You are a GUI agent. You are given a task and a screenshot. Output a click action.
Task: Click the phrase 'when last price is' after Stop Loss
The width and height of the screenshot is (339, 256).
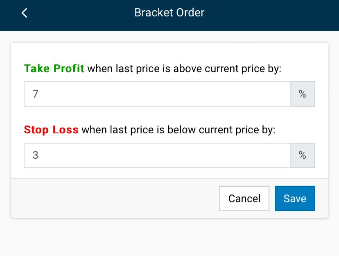pyautogui.click(x=123, y=130)
